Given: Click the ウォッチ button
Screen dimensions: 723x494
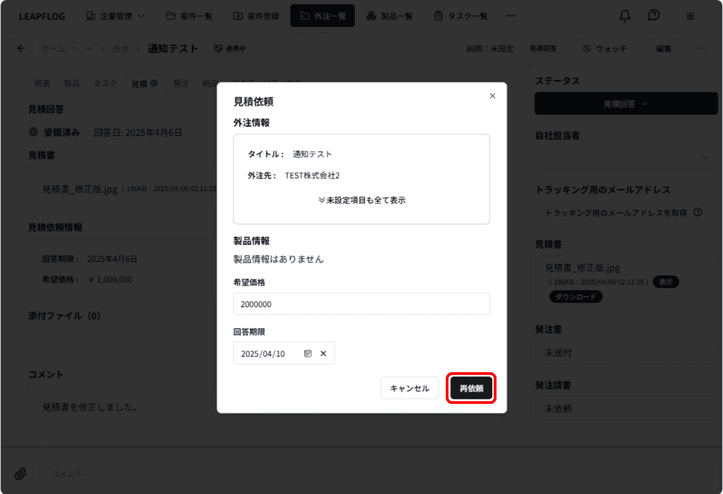Looking at the screenshot, I should pos(605,48).
